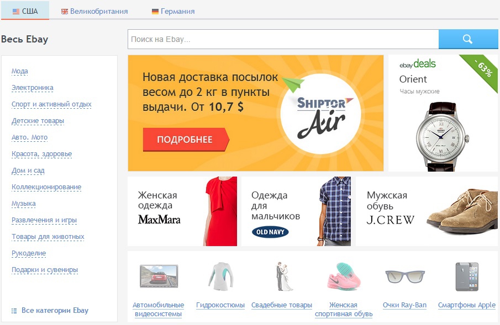
Task: Click the magnifier search button
Action: tap(468, 39)
